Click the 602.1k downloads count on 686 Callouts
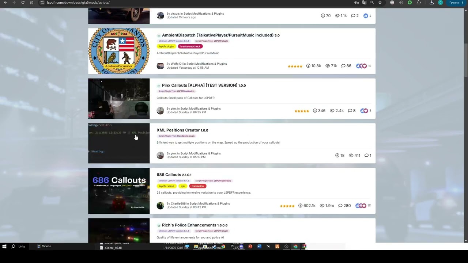 pos(307,206)
